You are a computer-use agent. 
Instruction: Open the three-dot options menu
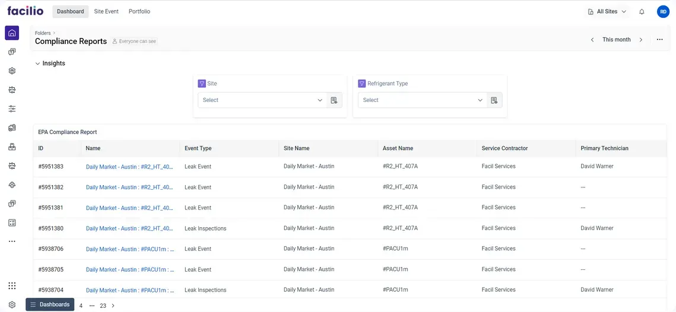click(x=659, y=40)
